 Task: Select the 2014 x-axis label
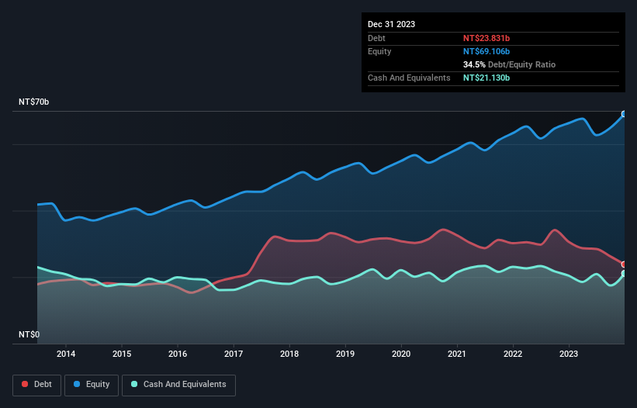[x=66, y=354]
